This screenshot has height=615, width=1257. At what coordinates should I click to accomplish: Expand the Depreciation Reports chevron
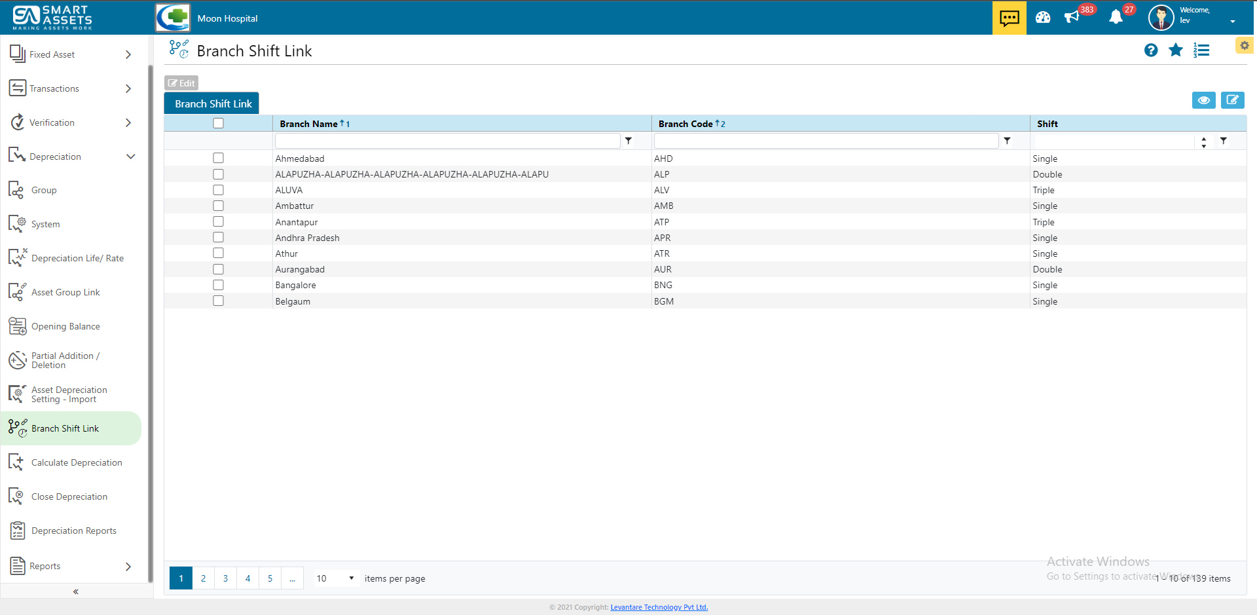pos(128,531)
